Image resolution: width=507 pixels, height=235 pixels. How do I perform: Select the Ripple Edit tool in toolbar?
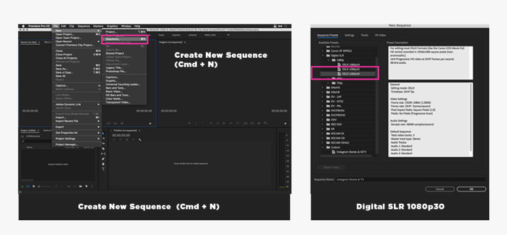pyautogui.click(x=103, y=144)
